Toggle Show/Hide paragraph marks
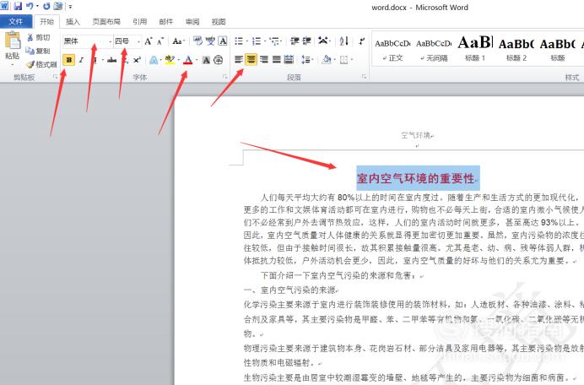The image size is (584, 385). (362, 41)
